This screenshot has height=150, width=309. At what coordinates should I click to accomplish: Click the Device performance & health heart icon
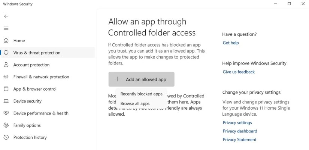[6, 113]
